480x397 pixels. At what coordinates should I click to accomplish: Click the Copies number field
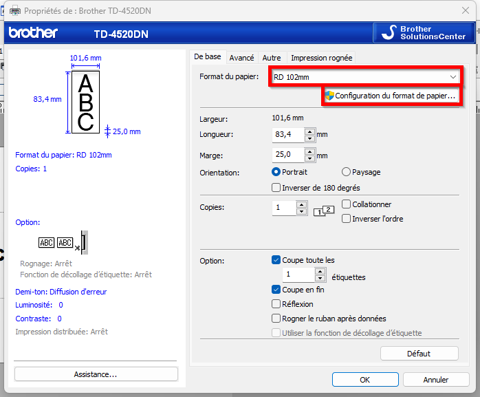(284, 208)
